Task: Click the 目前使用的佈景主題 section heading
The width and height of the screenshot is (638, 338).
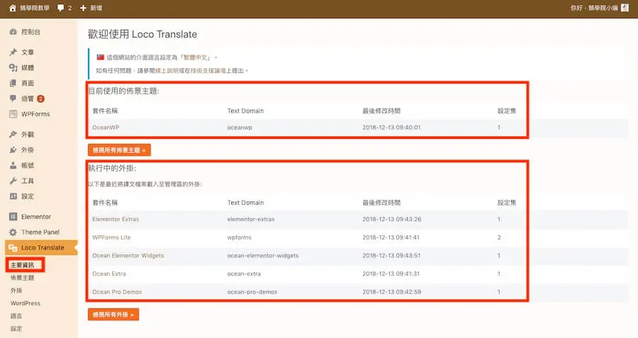Action: (123, 91)
